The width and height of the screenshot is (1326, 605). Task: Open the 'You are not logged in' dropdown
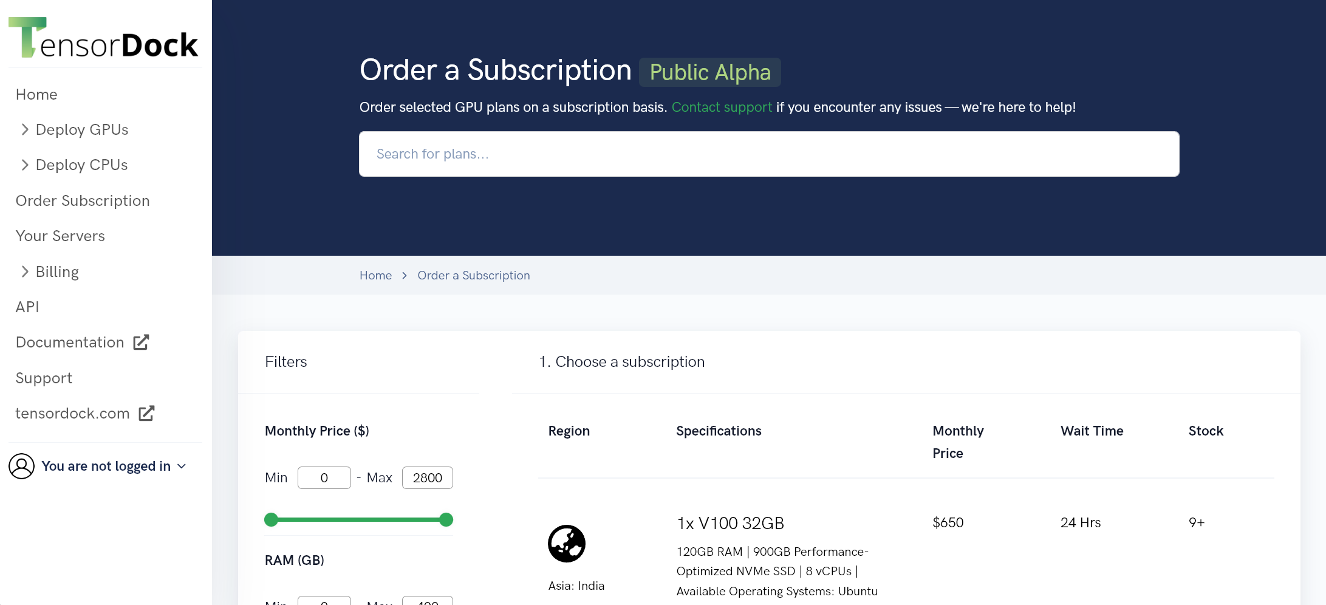coord(113,467)
